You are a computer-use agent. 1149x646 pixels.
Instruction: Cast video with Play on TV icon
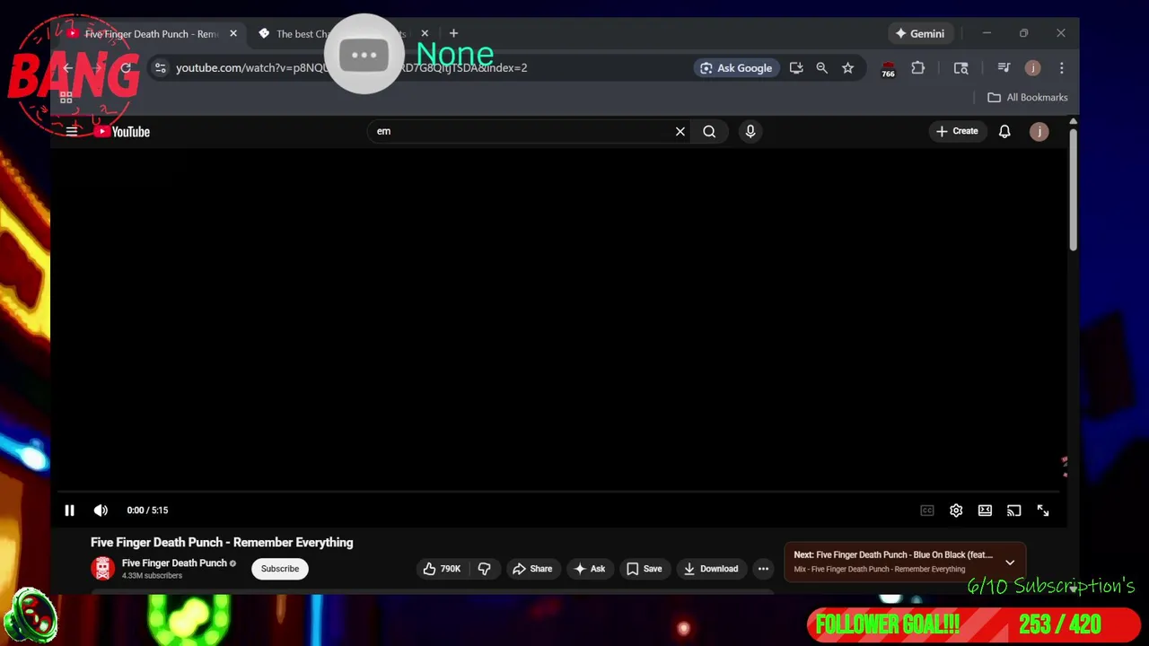tap(1013, 511)
